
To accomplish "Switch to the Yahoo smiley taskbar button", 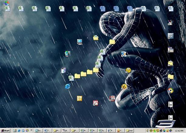I will (120, 131).
